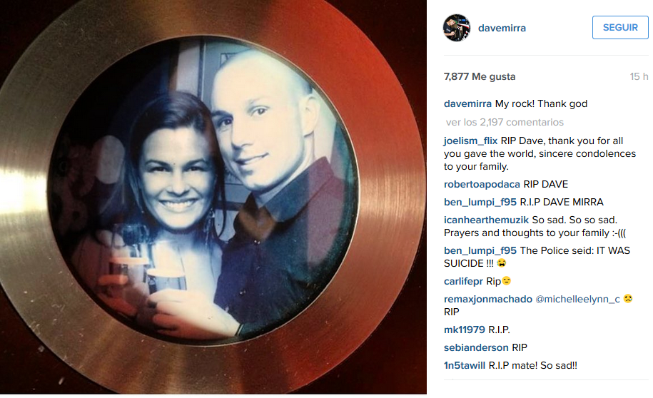
Task: Open the davemirra profile avatar picture
Action: [x=457, y=28]
